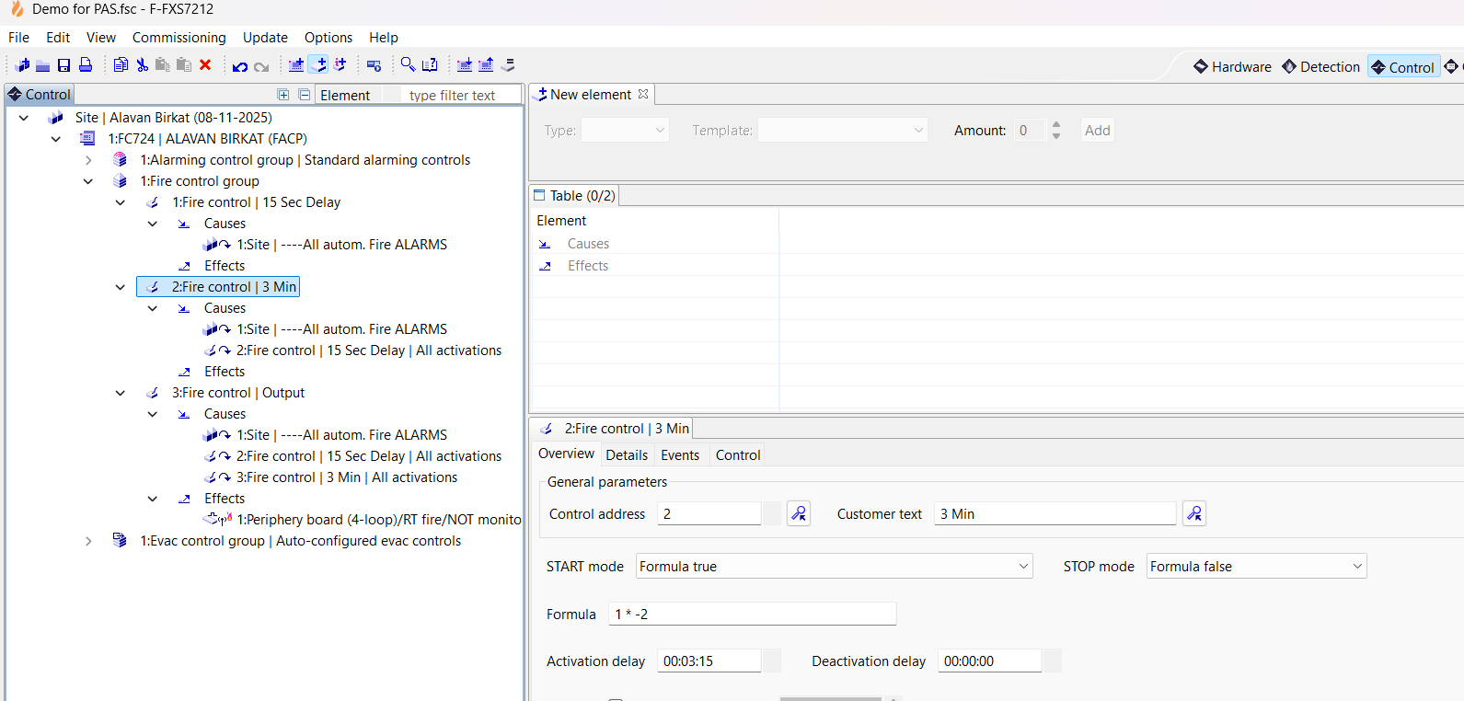Switch to the Events tab
The height and width of the screenshot is (701, 1464).
point(679,455)
